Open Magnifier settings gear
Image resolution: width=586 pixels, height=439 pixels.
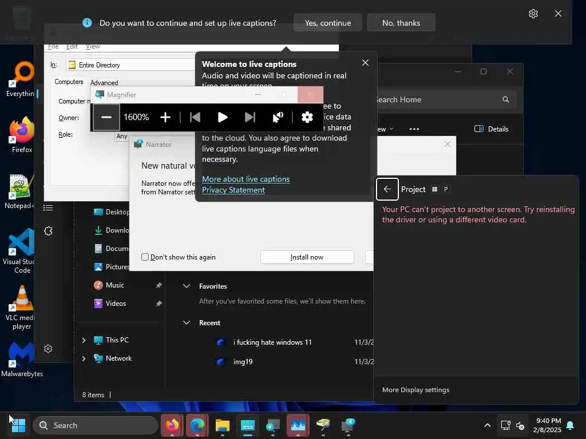coord(307,117)
